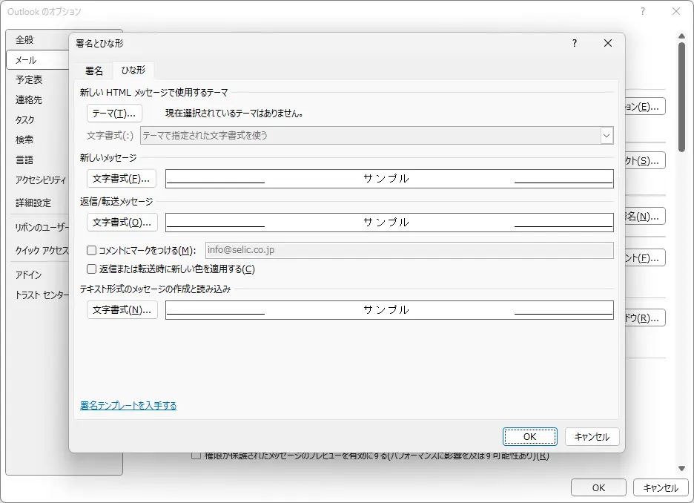This screenshot has width=694, height=503.
Task: Click the scroll down arrow in options window
Action: click(681, 468)
